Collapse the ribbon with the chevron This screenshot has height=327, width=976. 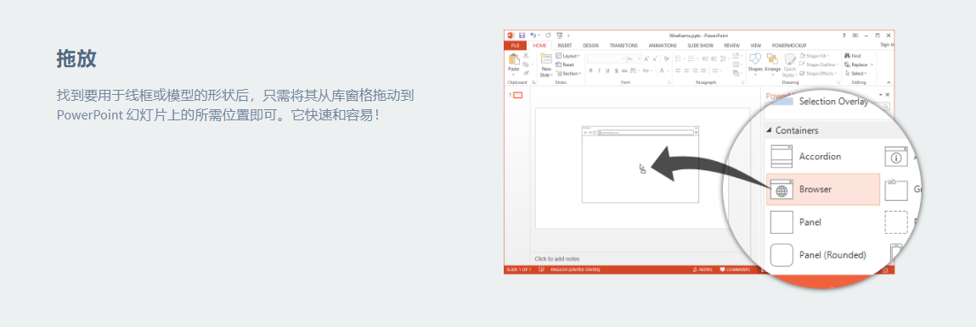[889, 82]
